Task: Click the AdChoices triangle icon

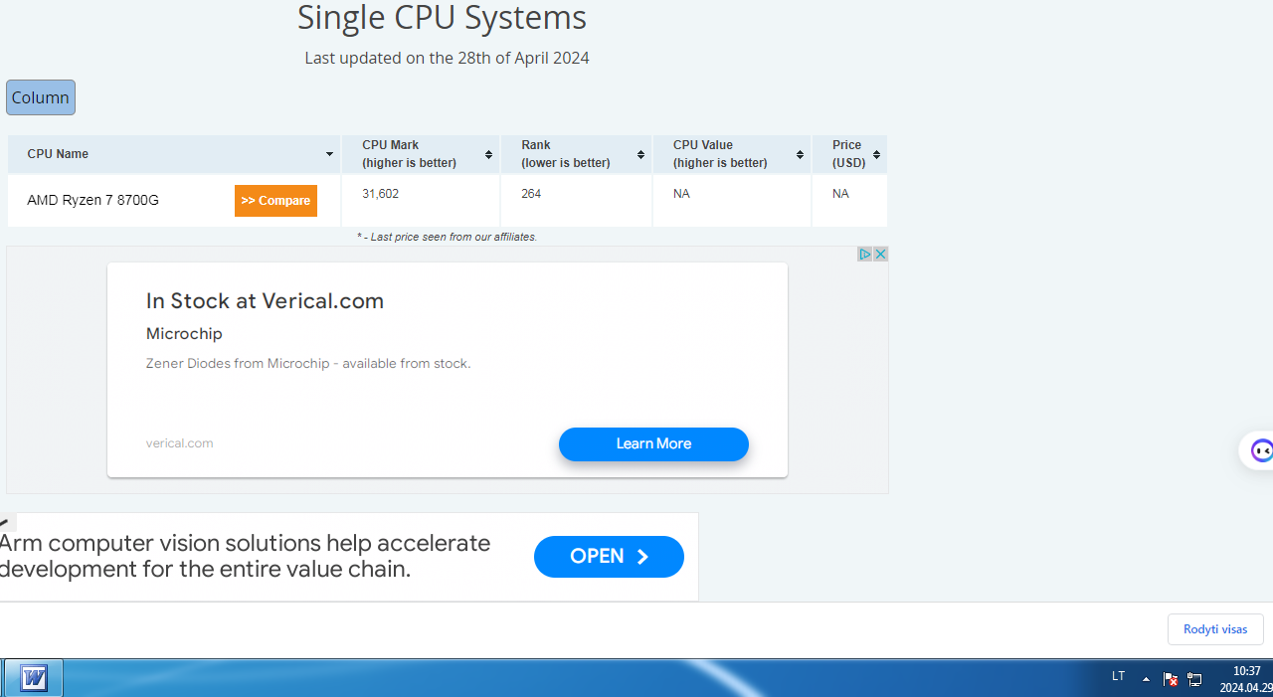Action: tap(865, 255)
